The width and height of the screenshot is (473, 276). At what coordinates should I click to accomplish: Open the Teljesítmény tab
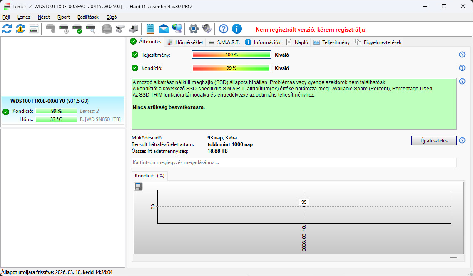click(331, 42)
